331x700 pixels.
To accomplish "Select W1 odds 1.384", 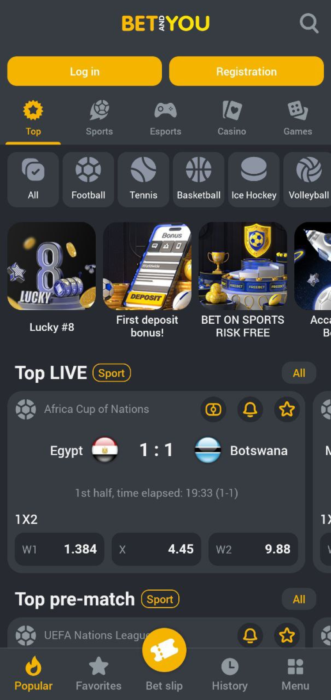I will [60, 549].
